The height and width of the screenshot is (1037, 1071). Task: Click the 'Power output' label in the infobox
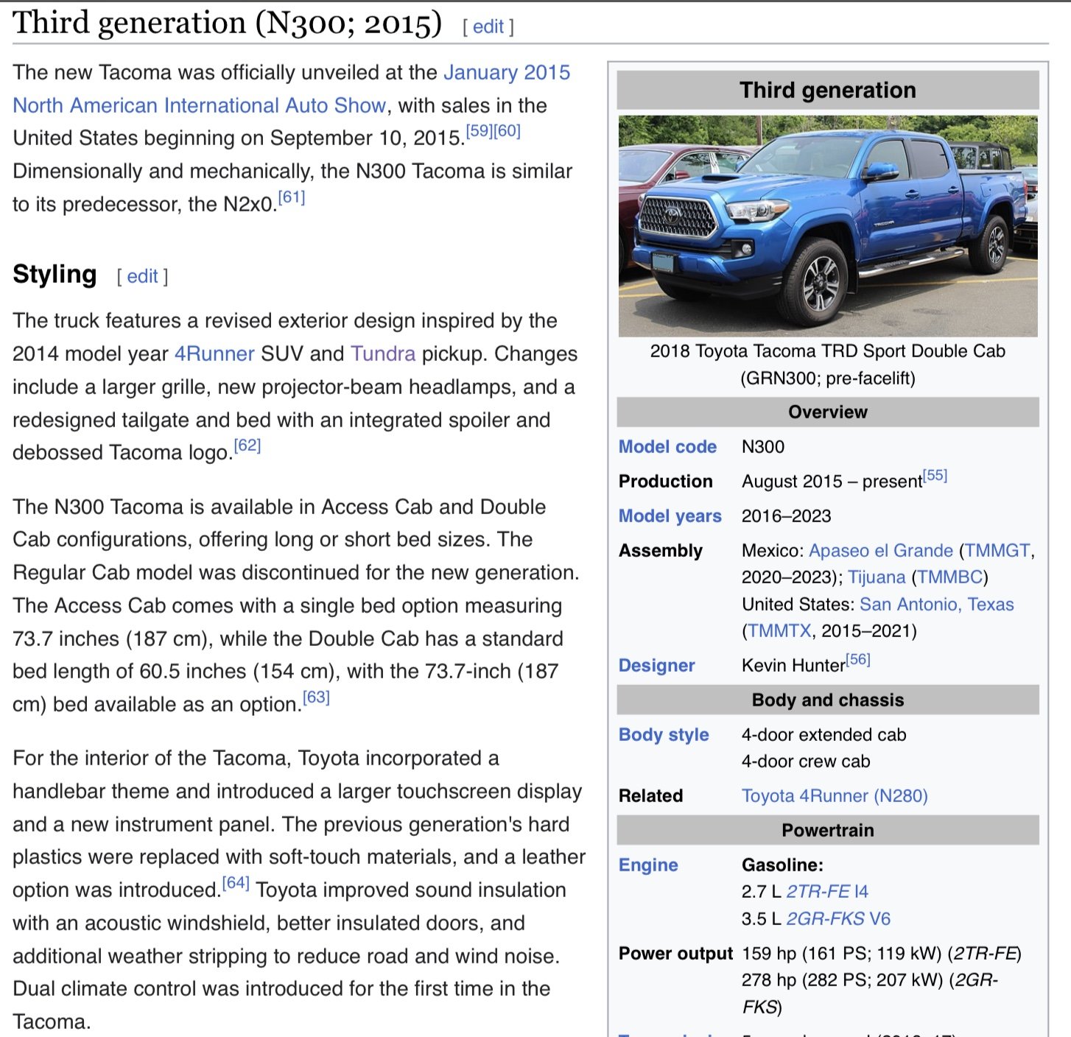coord(676,954)
